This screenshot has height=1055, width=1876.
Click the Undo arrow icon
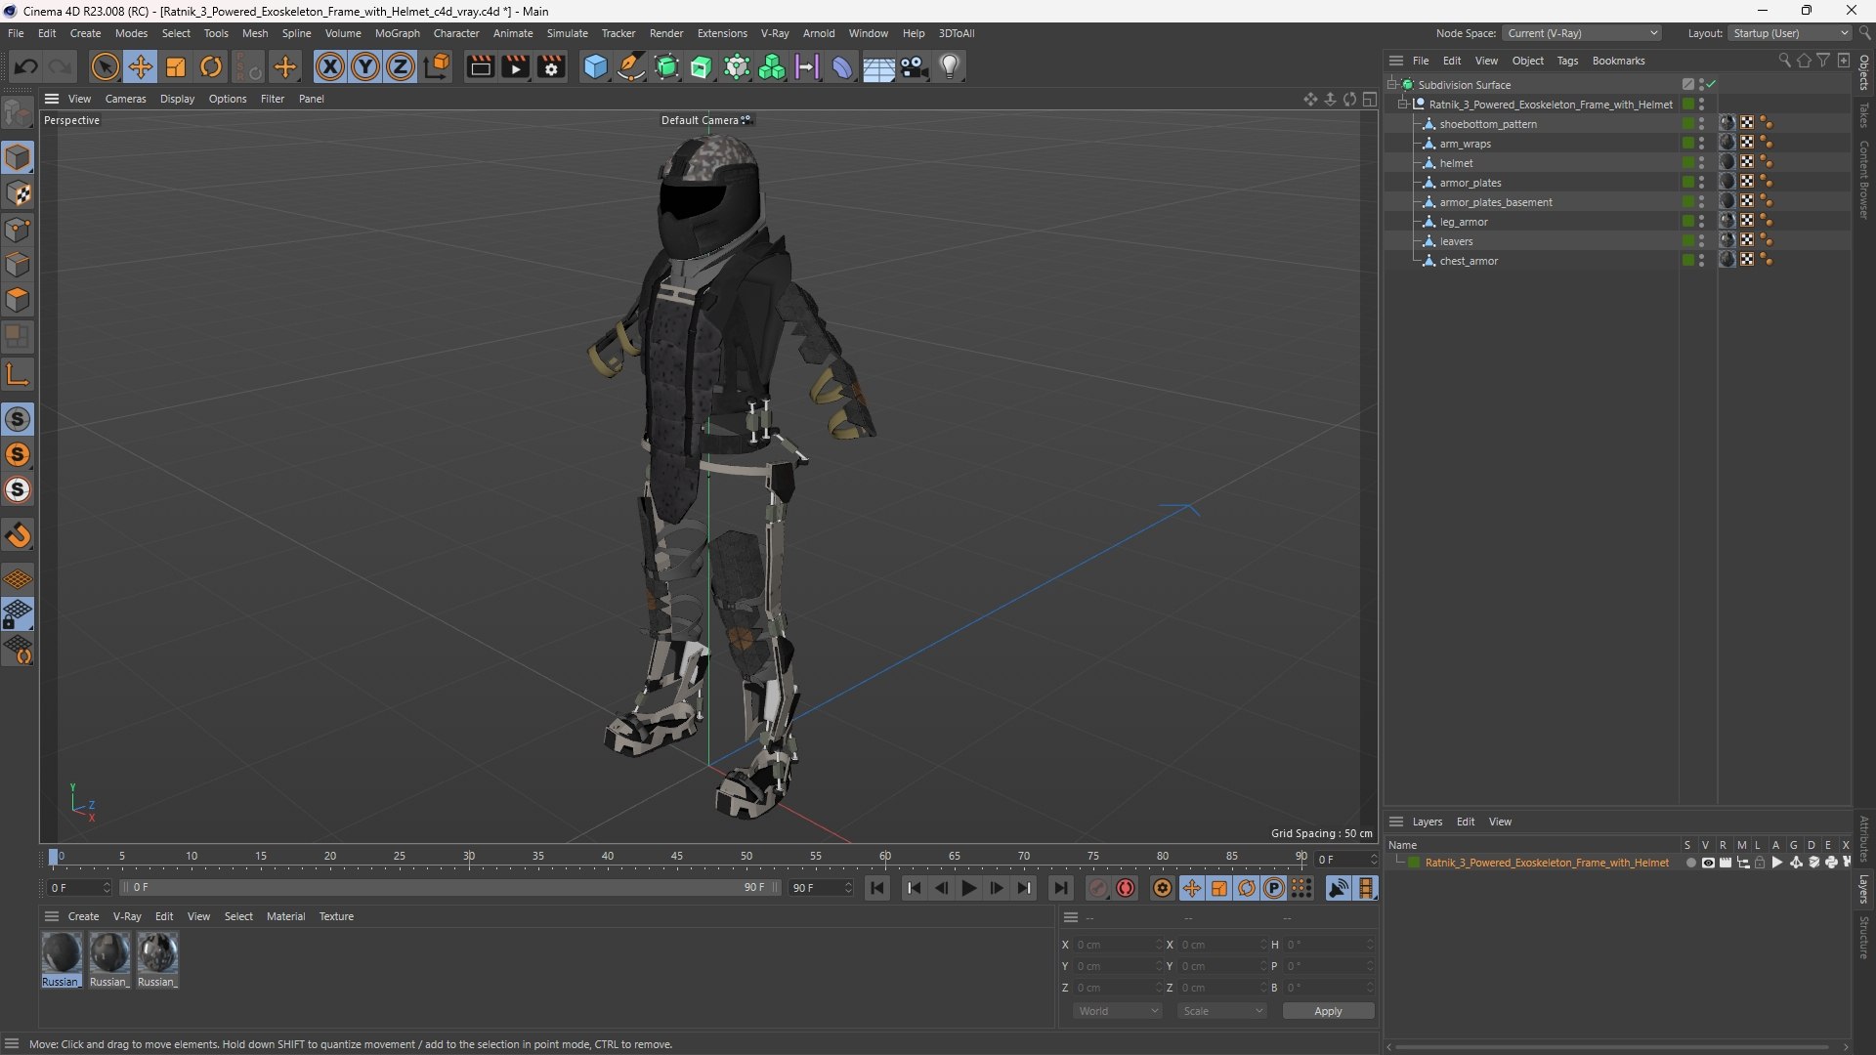click(26, 66)
